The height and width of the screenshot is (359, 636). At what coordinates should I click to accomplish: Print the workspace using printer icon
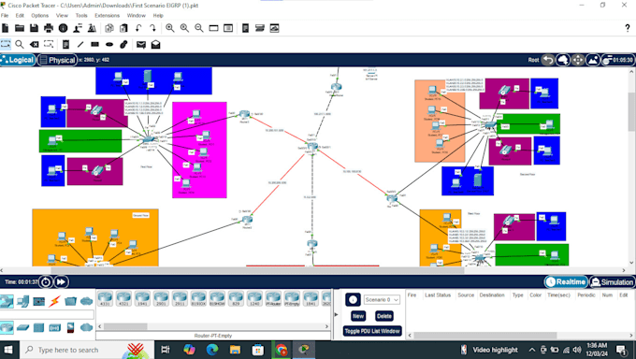(49, 28)
